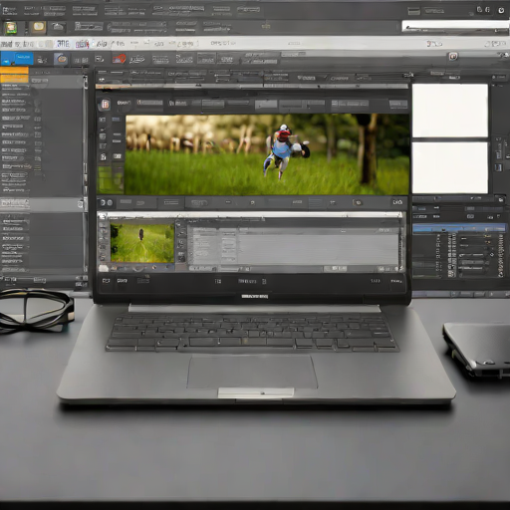Click the round icon at the top right of the background window
This screenshot has width=510, height=510.
[x=501, y=11]
